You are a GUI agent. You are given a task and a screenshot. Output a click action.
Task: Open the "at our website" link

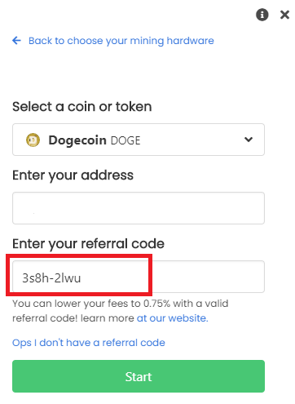[x=172, y=318]
